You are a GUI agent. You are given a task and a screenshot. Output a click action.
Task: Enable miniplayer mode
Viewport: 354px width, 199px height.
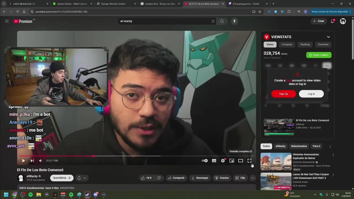pos(232,161)
